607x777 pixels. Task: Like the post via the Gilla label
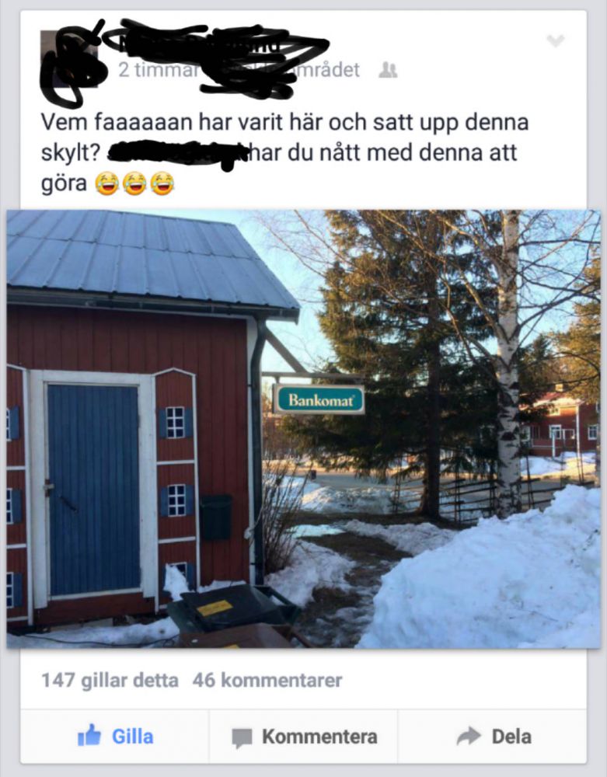click(133, 737)
